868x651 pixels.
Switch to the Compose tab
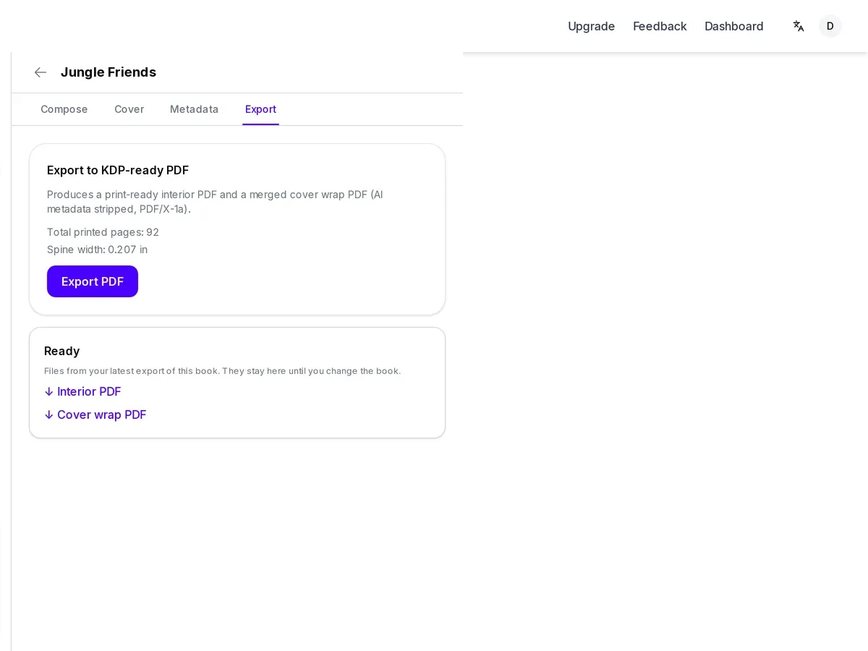click(64, 109)
